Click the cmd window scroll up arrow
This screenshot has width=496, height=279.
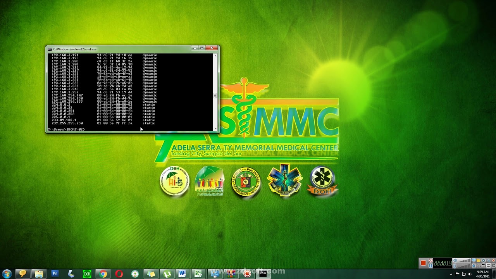(215, 55)
